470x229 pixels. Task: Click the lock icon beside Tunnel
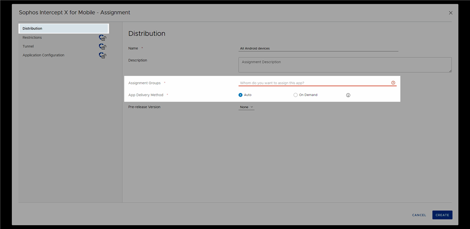(x=103, y=46)
